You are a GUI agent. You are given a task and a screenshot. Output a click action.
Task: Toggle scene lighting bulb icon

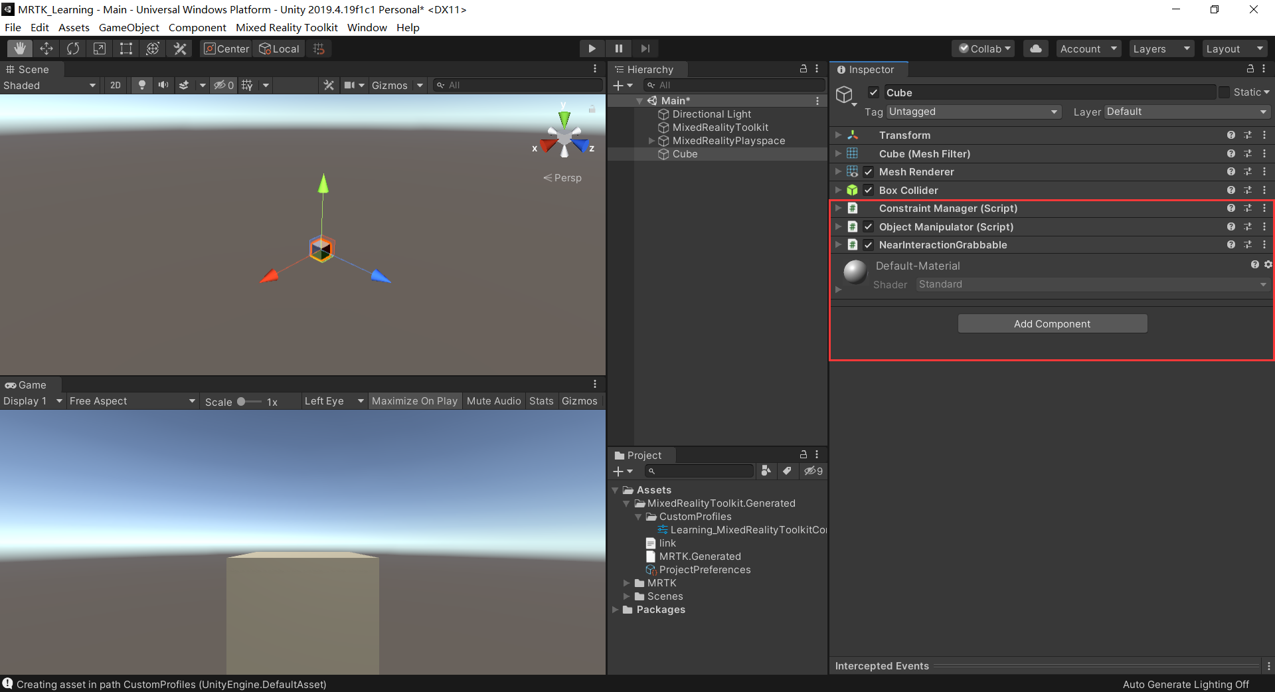click(141, 85)
